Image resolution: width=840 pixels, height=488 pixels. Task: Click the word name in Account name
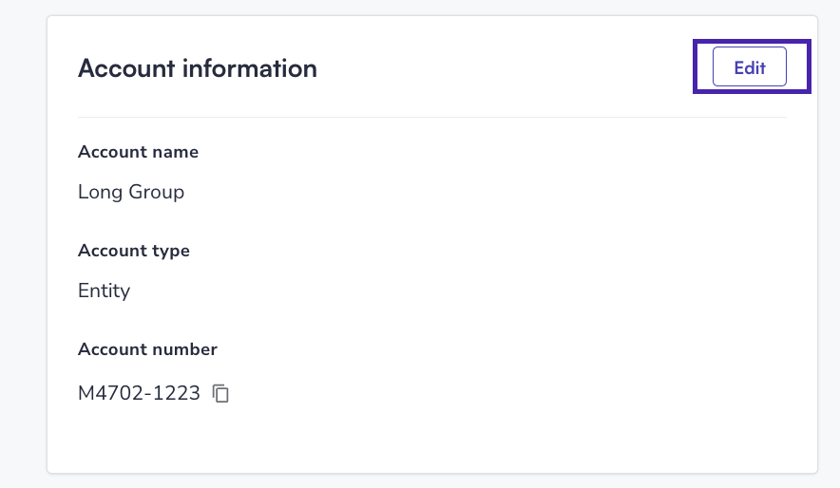(176, 153)
